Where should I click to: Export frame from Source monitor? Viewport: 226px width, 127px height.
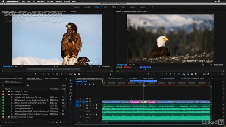tap(79, 74)
